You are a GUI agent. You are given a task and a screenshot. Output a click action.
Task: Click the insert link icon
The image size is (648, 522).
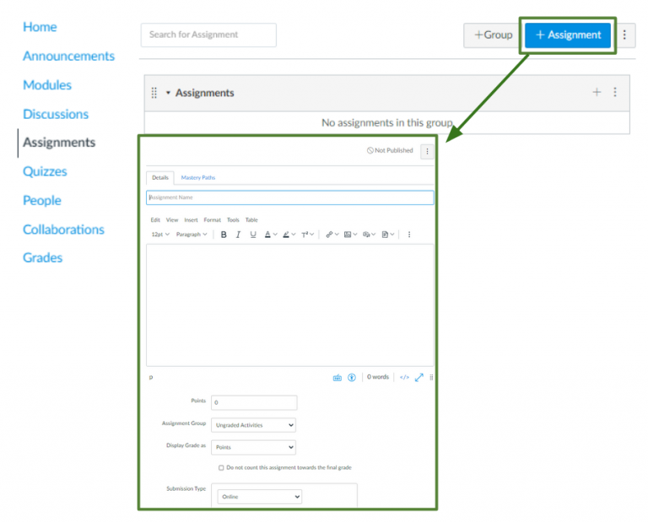coord(329,234)
